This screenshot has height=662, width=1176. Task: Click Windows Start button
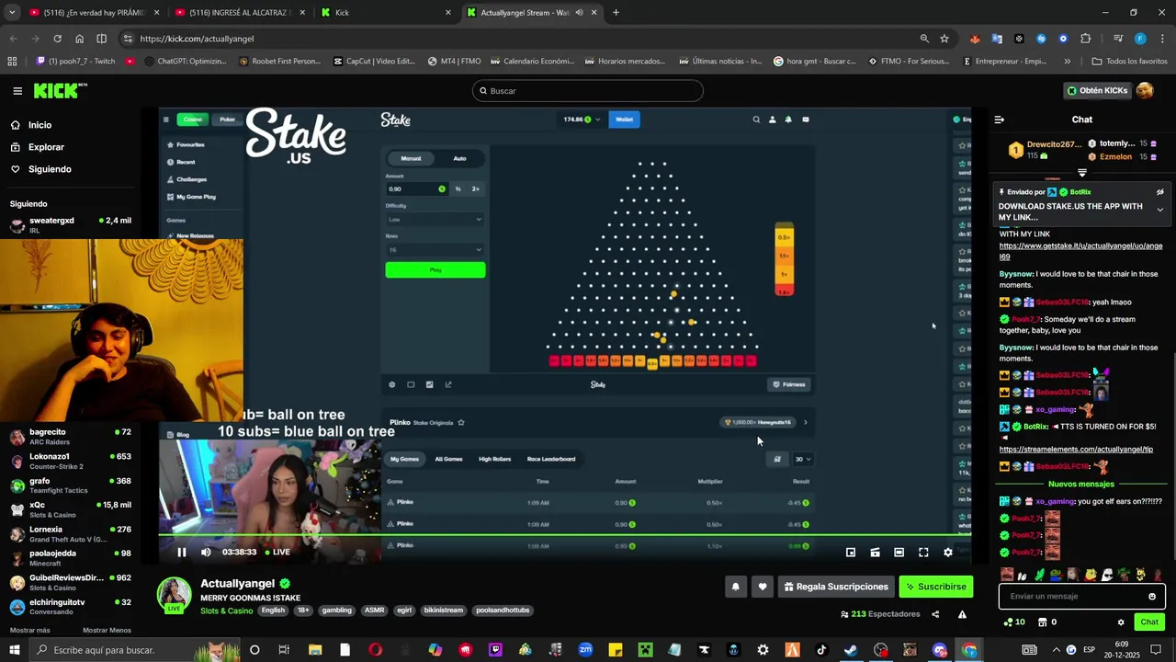tap(14, 650)
